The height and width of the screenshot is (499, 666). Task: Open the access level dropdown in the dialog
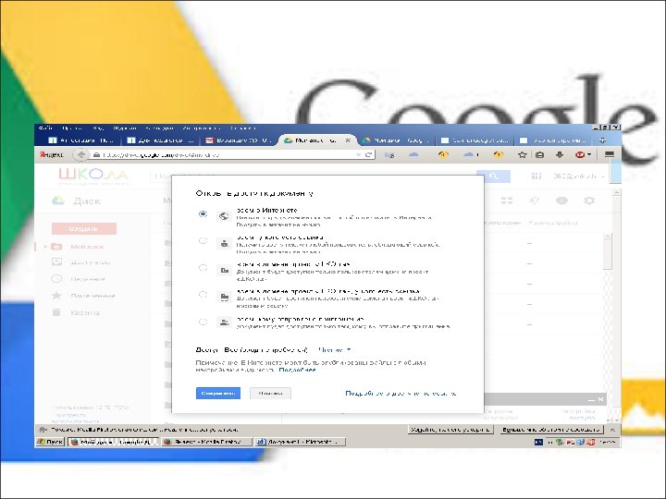click(335, 349)
